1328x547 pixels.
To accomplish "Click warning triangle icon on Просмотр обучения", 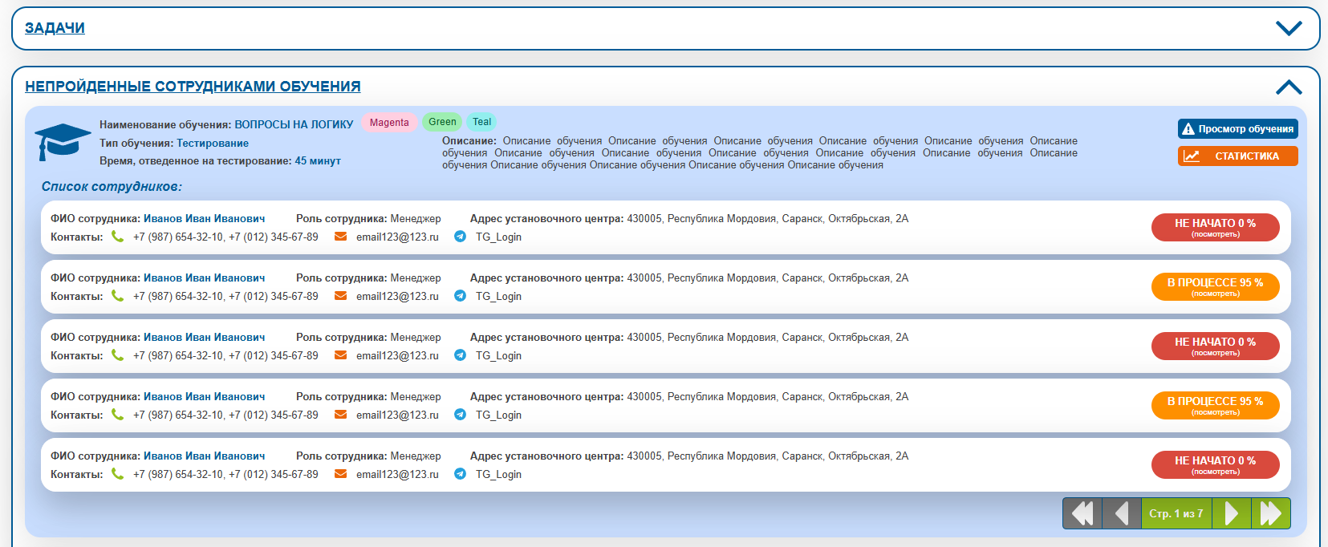I will pyautogui.click(x=1188, y=129).
